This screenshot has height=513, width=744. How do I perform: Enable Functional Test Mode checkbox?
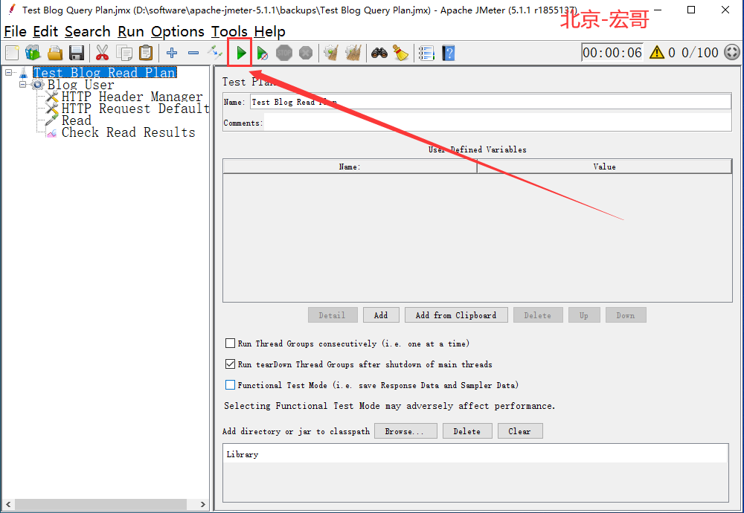(x=230, y=384)
